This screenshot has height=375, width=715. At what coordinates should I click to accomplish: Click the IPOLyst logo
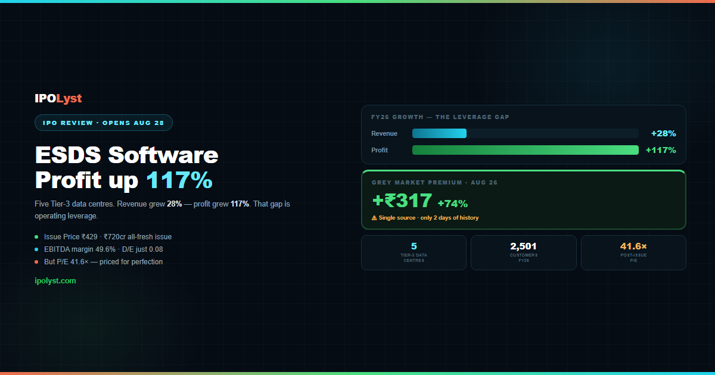[x=58, y=99]
